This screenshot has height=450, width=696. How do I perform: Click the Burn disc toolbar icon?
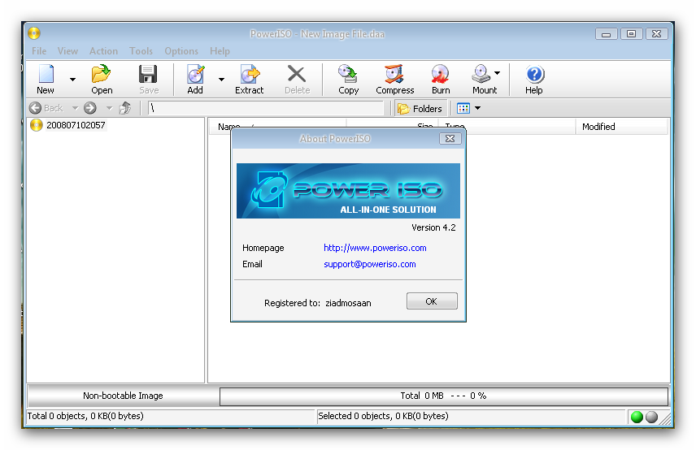(441, 74)
